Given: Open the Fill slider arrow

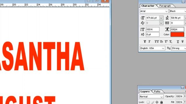Looking at the screenshot, I should point(185,102).
